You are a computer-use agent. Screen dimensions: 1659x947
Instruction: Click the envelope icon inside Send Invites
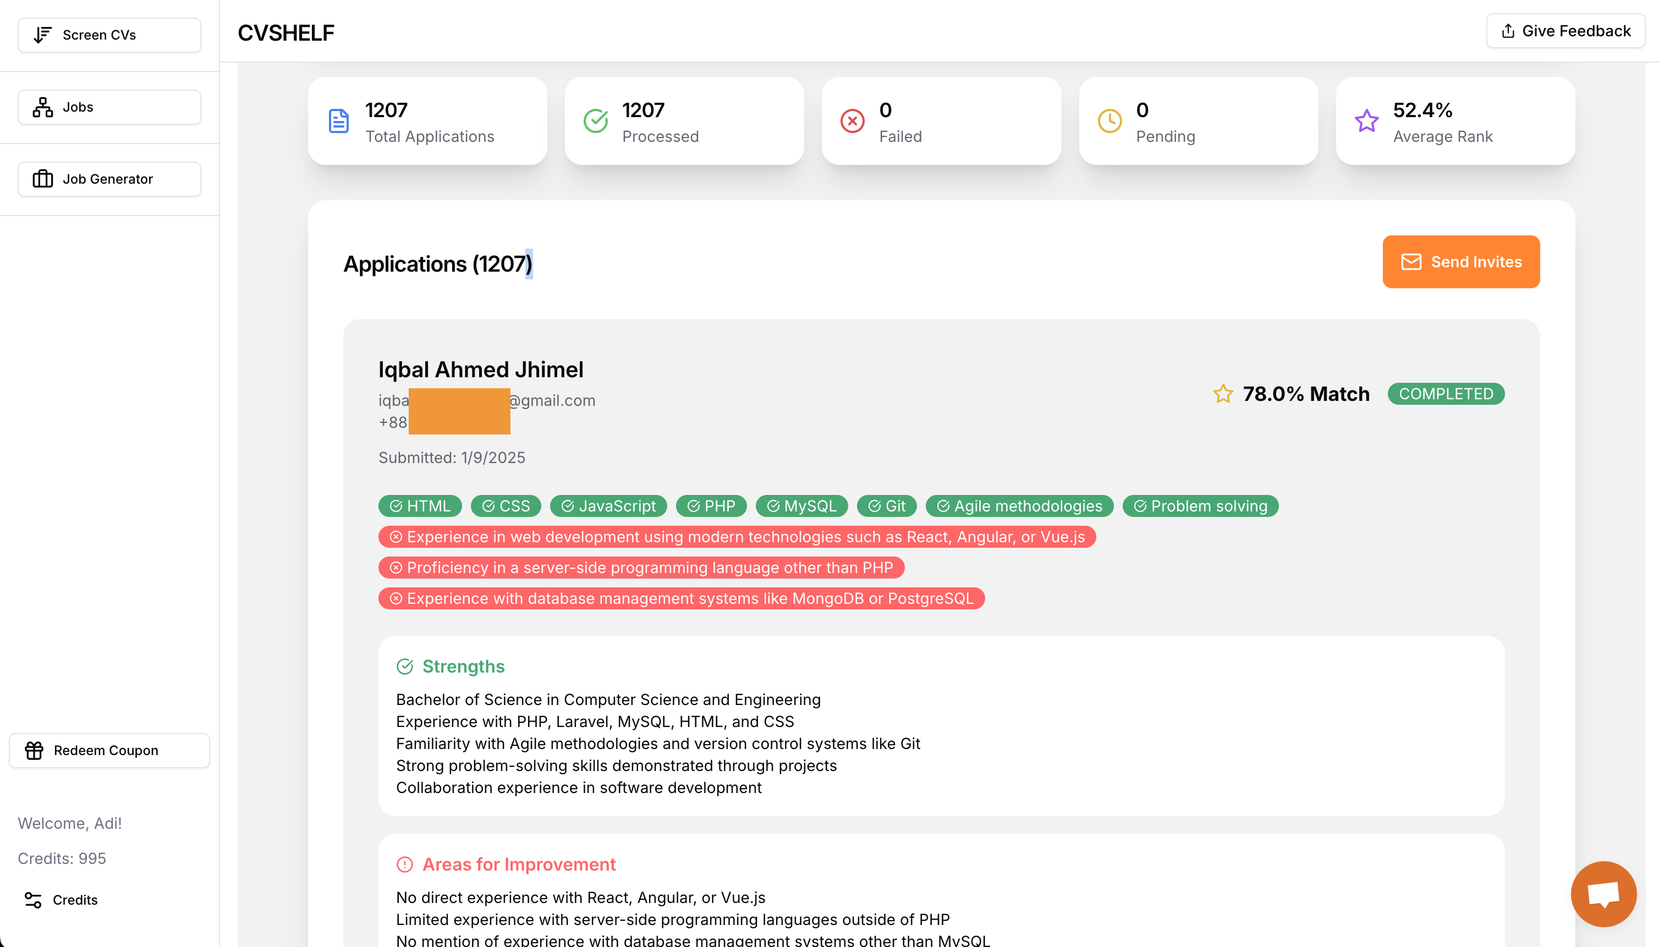point(1411,262)
